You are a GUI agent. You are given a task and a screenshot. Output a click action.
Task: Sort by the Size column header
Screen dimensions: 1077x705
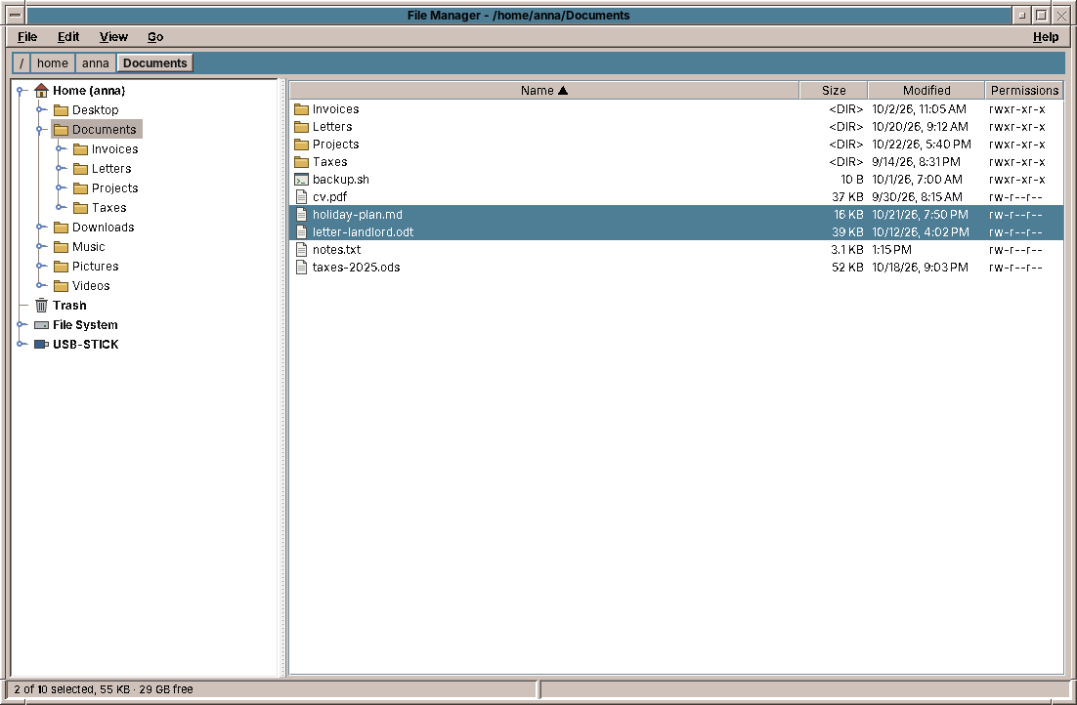click(834, 91)
